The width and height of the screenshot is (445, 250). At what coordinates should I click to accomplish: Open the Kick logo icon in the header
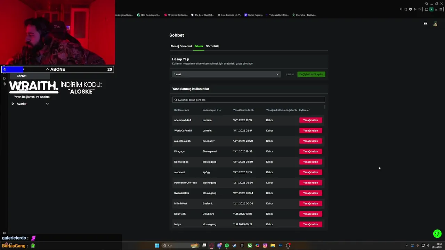(x=426, y=24)
